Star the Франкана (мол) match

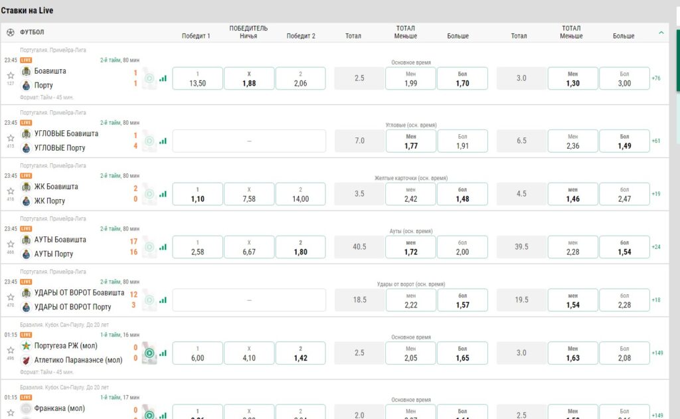pyautogui.click(x=11, y=412)
